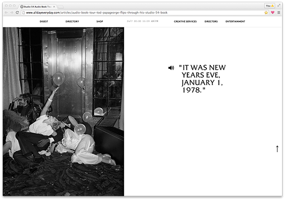Select the Studio 54 Audio Book tab

coord(38,7)
